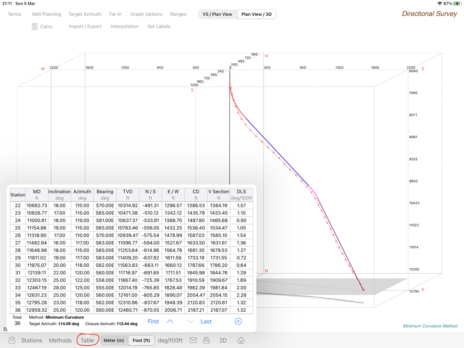Click the V Section column header
The height and width of the screenshot is (348, 464).
click(219, 194)
